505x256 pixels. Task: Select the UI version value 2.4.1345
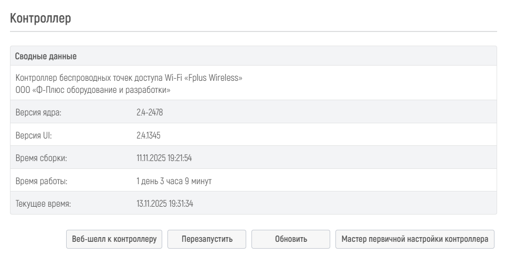coord(148,135)
